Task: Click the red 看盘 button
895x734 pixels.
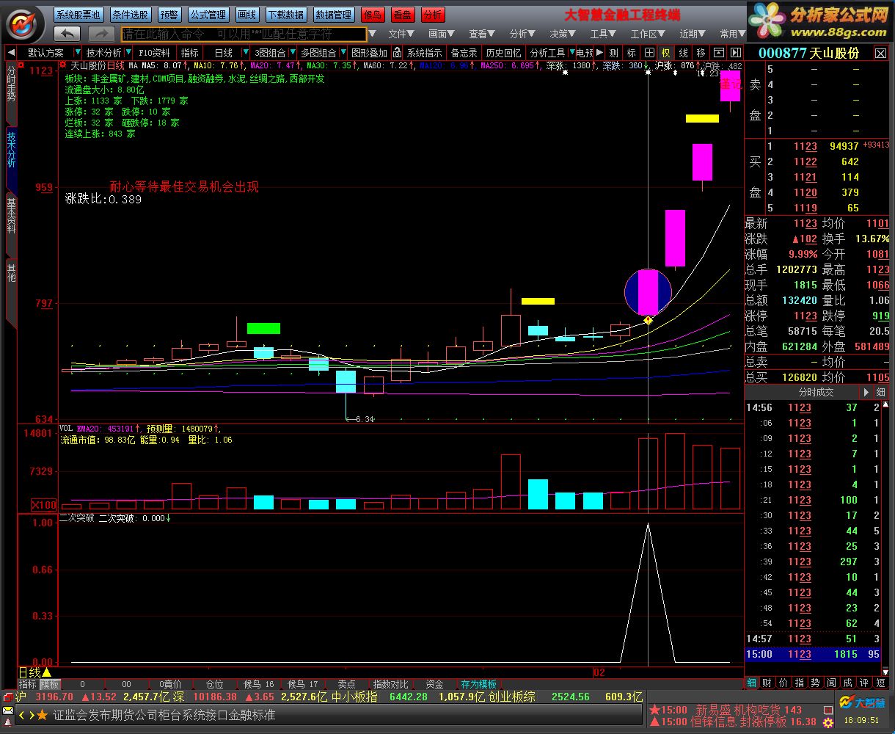Action: 402,14
